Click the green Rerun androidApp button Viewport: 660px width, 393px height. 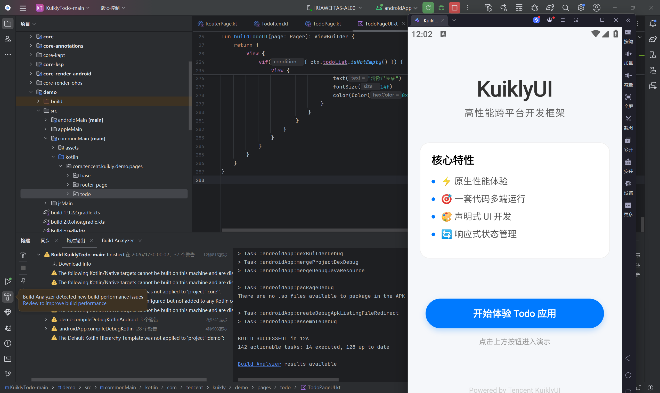pos(428,8)
